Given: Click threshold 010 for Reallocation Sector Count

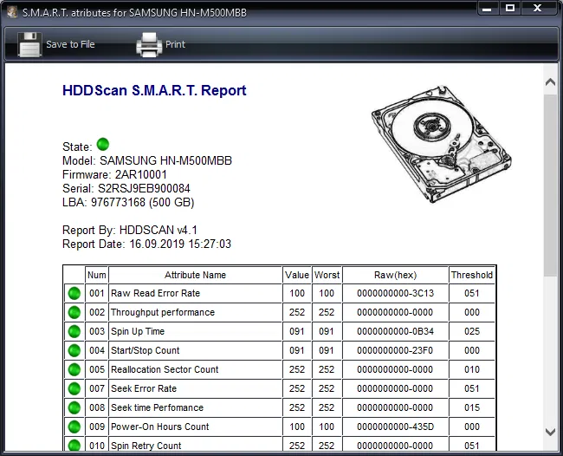Looking at the screenshot, I should (x=472, y=369).
